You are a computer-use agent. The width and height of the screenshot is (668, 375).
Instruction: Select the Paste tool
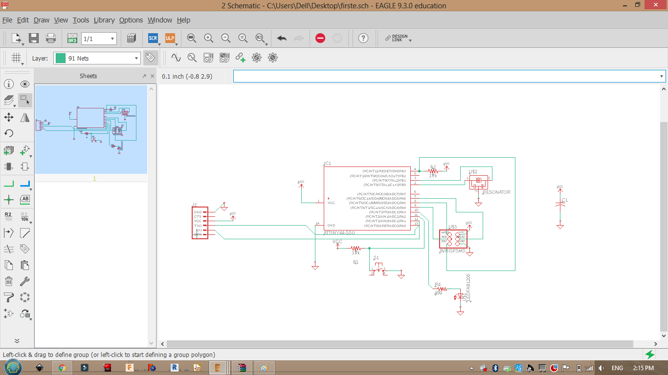[x=25, y=265]
